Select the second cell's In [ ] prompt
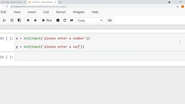The height and width of the screenshot is (104, 185). [7, 57]
